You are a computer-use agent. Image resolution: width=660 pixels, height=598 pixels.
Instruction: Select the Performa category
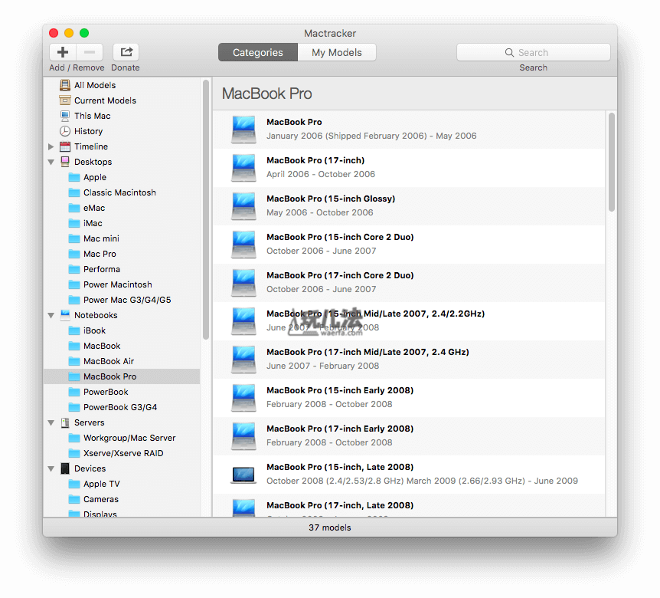pos(122,269)
